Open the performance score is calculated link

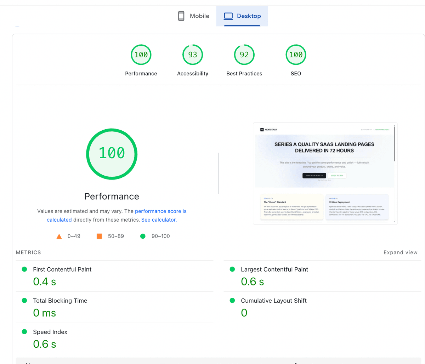(161, 211)
